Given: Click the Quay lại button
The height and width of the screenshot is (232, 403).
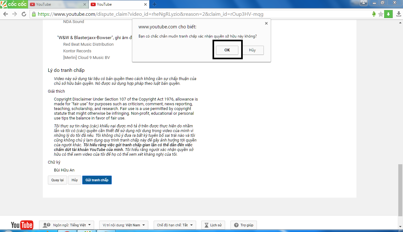Looking at the screenshot, I should pos(57,180).
